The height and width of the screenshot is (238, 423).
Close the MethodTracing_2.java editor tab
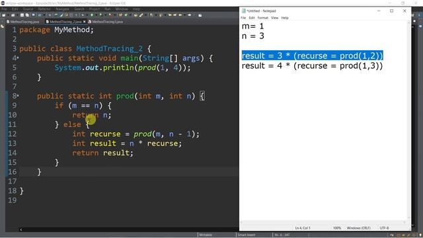point(85,22)
